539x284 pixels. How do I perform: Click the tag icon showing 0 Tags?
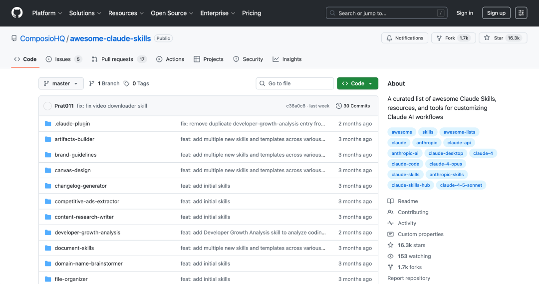pyautogui.click(x=127, y=83)
